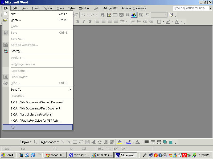Expand the Undo history dropdown arrow
This screenshot has height=159, width=213.
[x=88, y=15]
